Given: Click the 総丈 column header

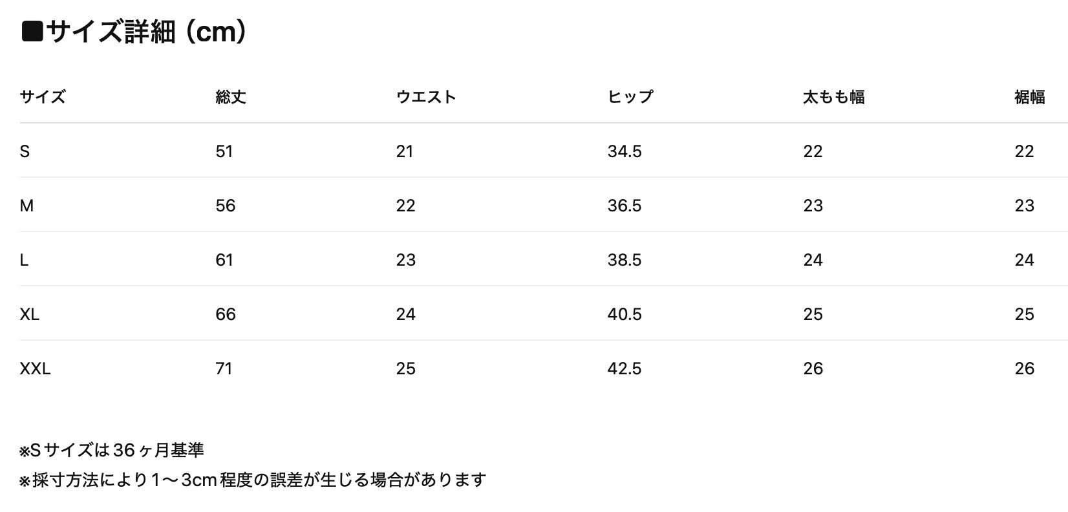Looking at the screenshot, I should (231, 97).
